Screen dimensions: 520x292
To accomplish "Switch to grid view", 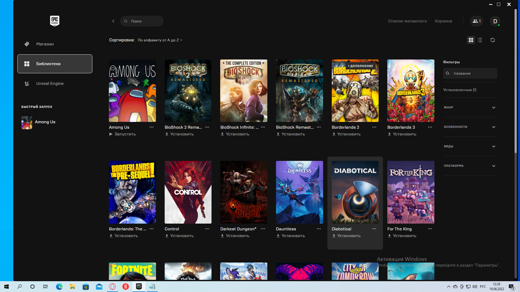I will pos(471,40).
